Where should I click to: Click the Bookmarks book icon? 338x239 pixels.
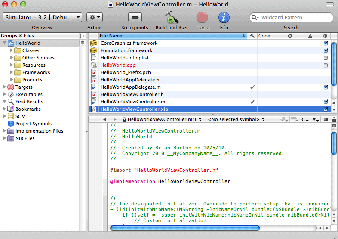coord(11,109)
